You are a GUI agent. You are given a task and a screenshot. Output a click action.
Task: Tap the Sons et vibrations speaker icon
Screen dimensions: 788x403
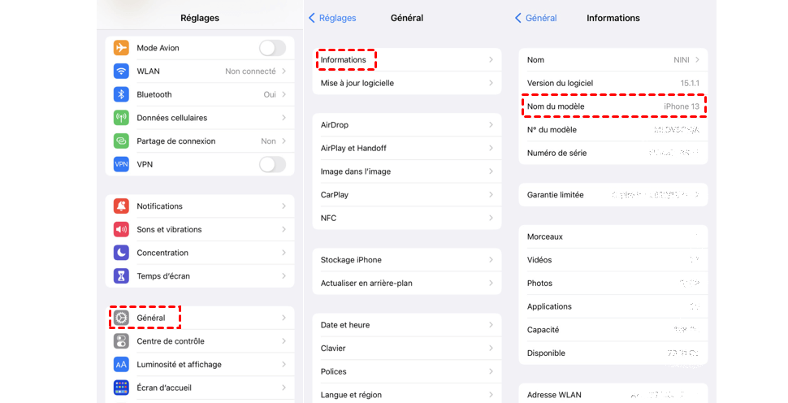[121, 230]
